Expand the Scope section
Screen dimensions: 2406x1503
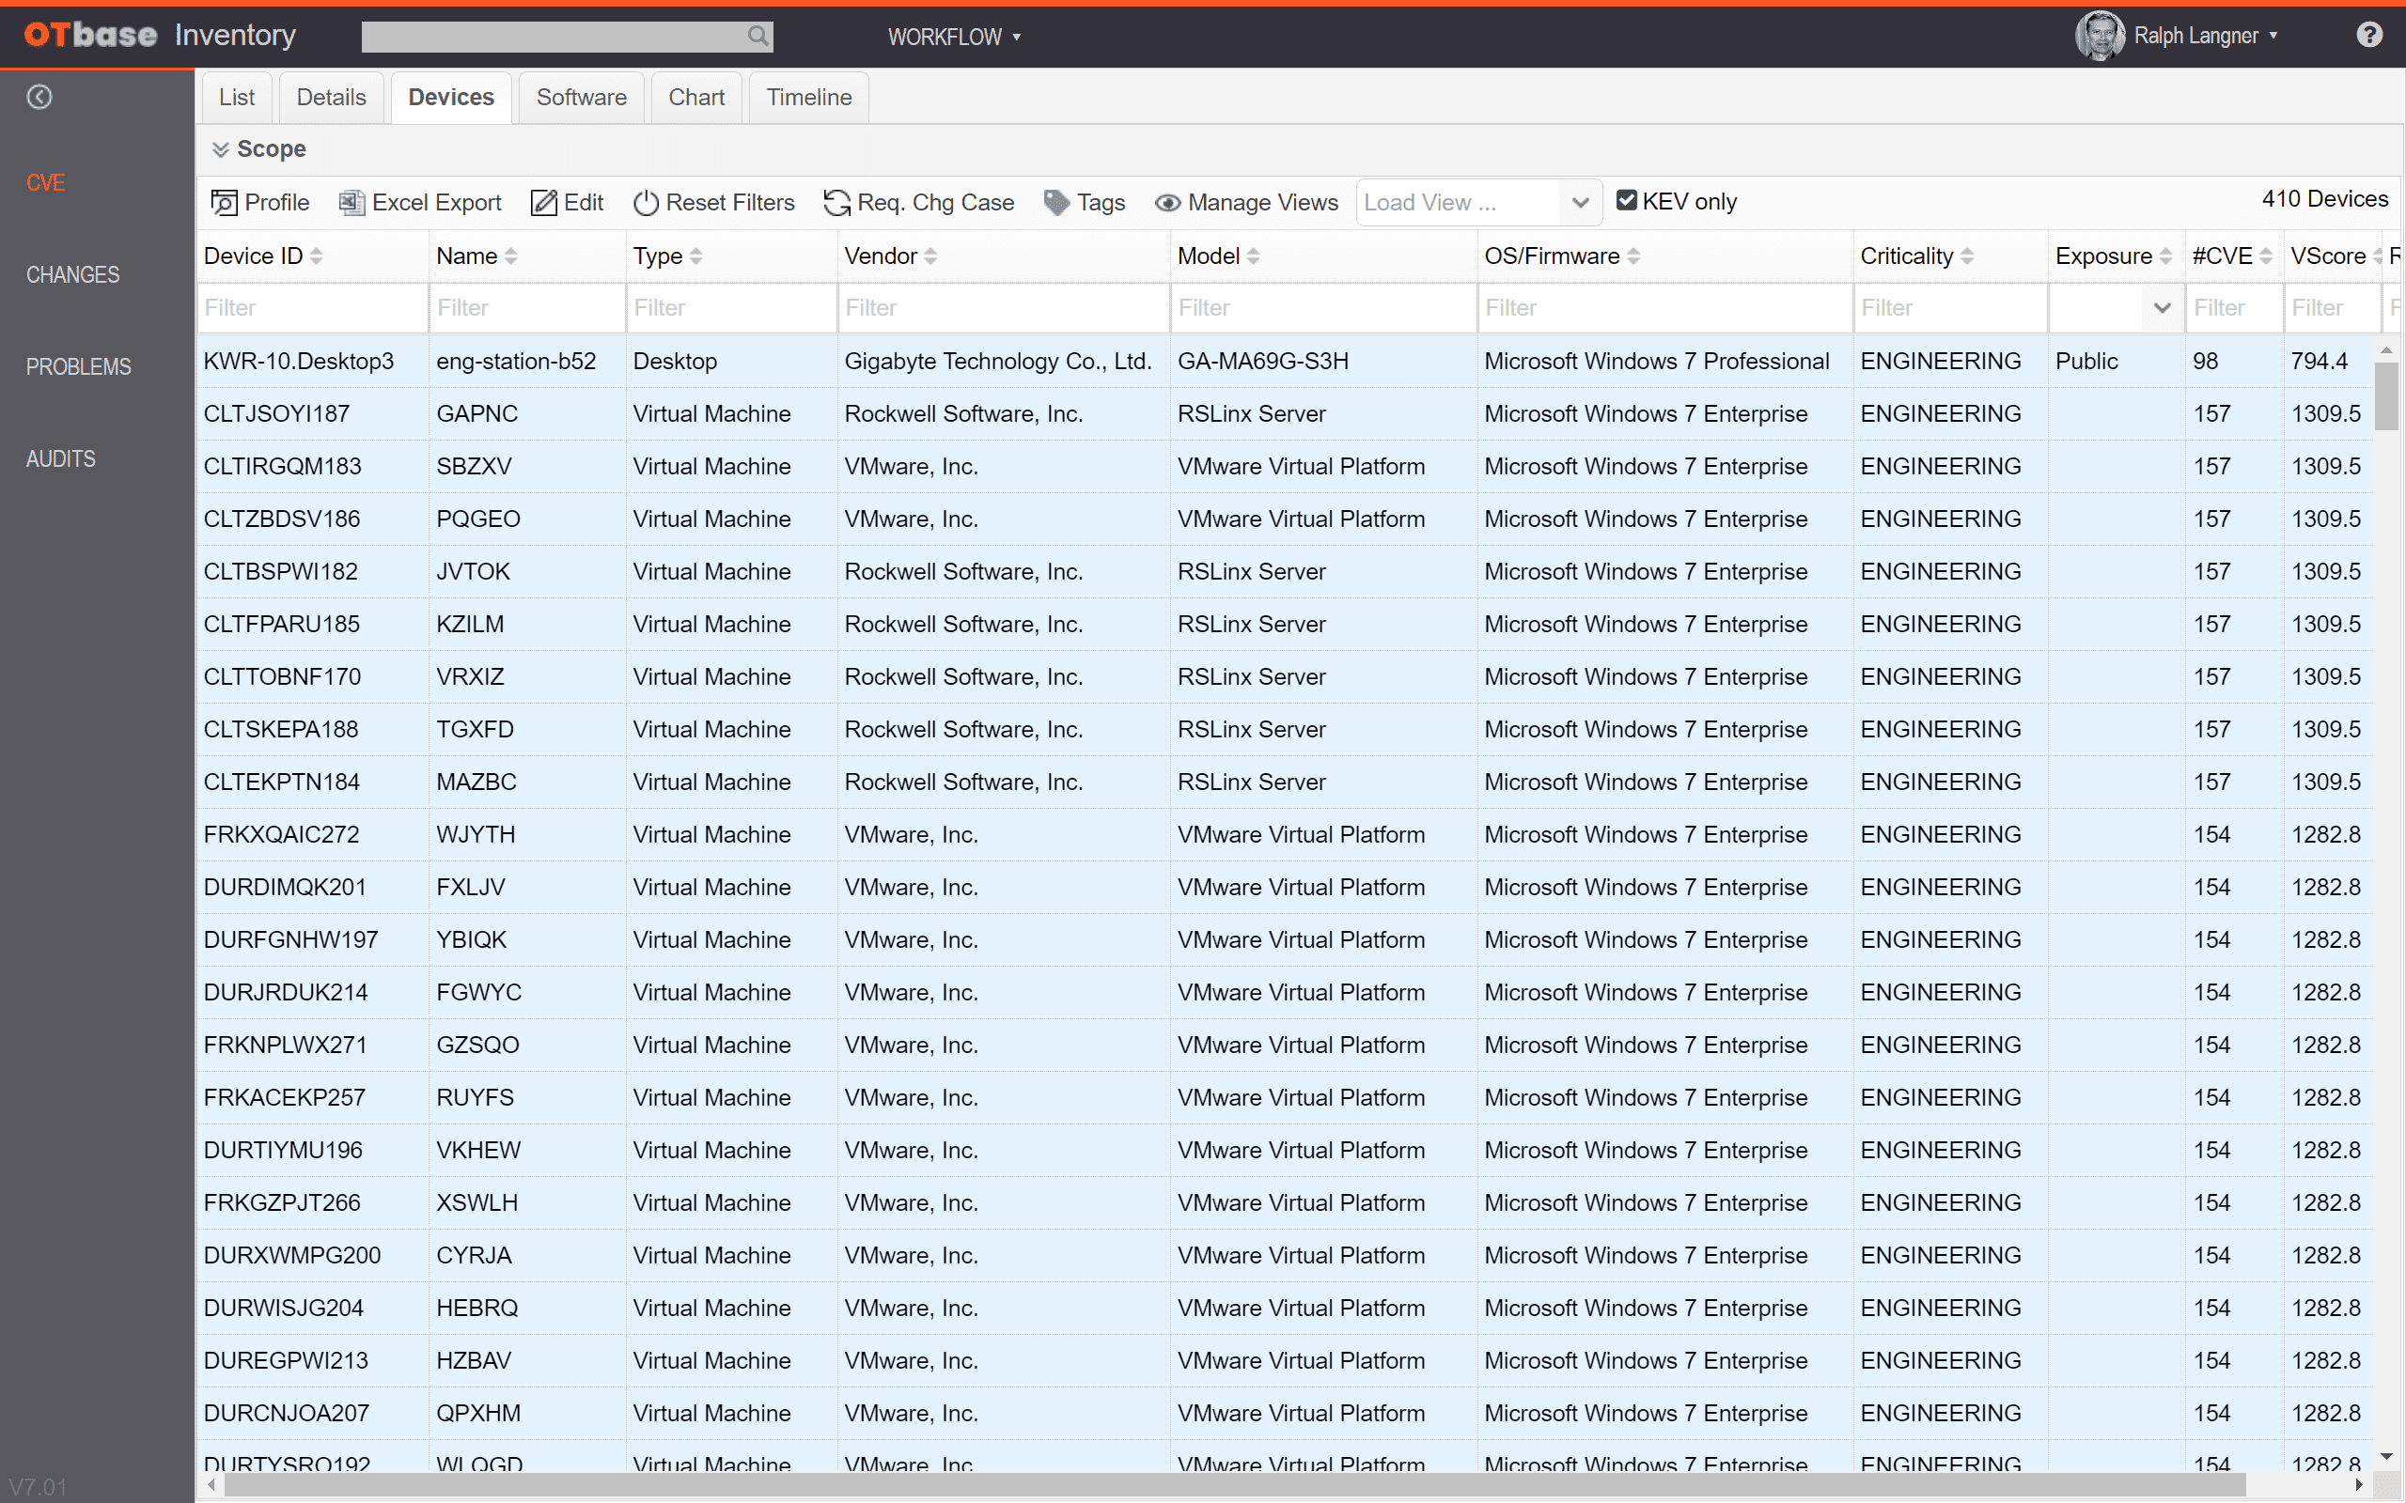[259, 149]
